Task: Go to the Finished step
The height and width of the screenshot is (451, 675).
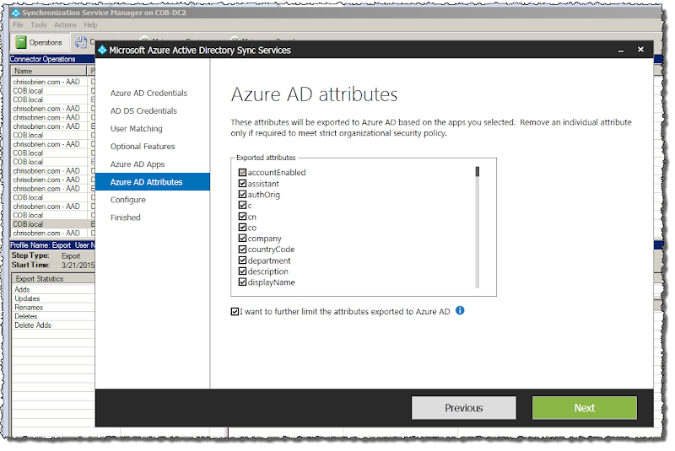Action: pyautogui.click(x=125, y=217)
